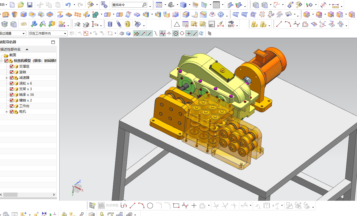This screenshot has width=357, height=216.
Task: Toggle the 滚轮 x 6 checkbox
Action: [x=12, y=83]
